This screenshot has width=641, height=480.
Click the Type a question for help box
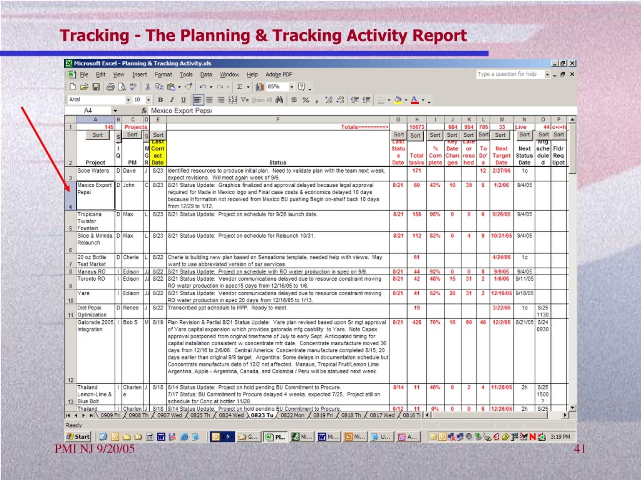510,74
